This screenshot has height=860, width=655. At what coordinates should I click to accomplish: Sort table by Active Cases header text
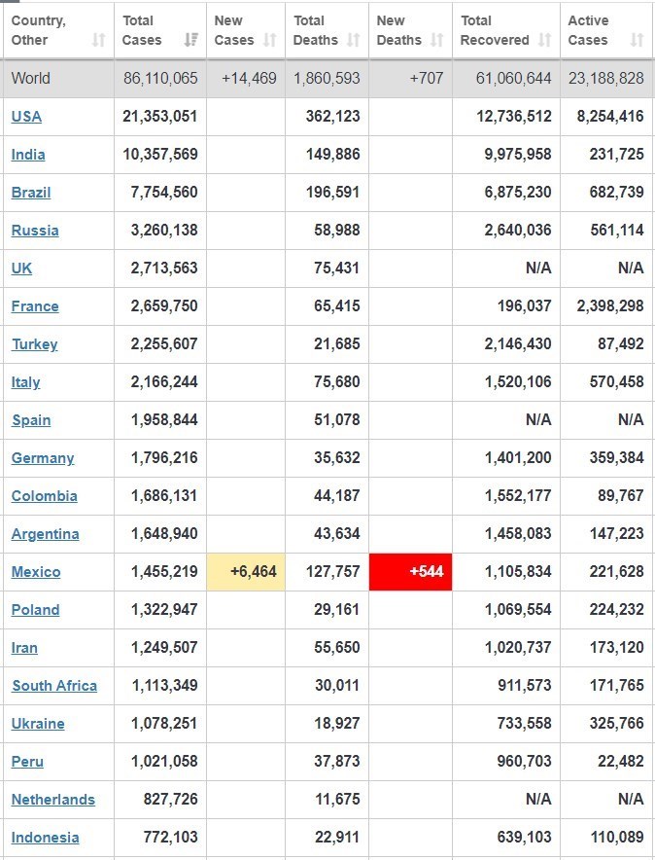589,30
